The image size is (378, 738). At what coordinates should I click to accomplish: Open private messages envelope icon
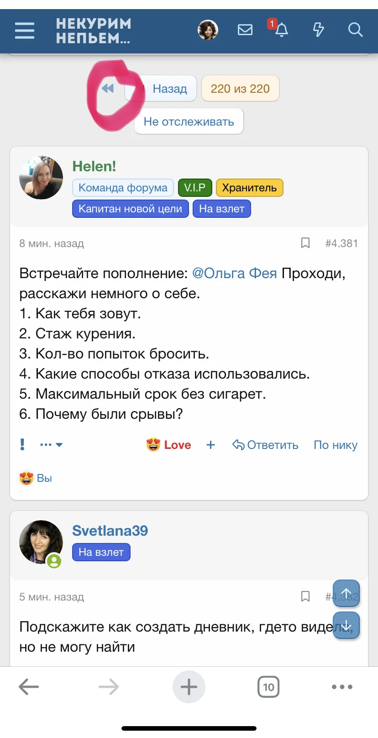pyautogui.click(x=245, y=30)
